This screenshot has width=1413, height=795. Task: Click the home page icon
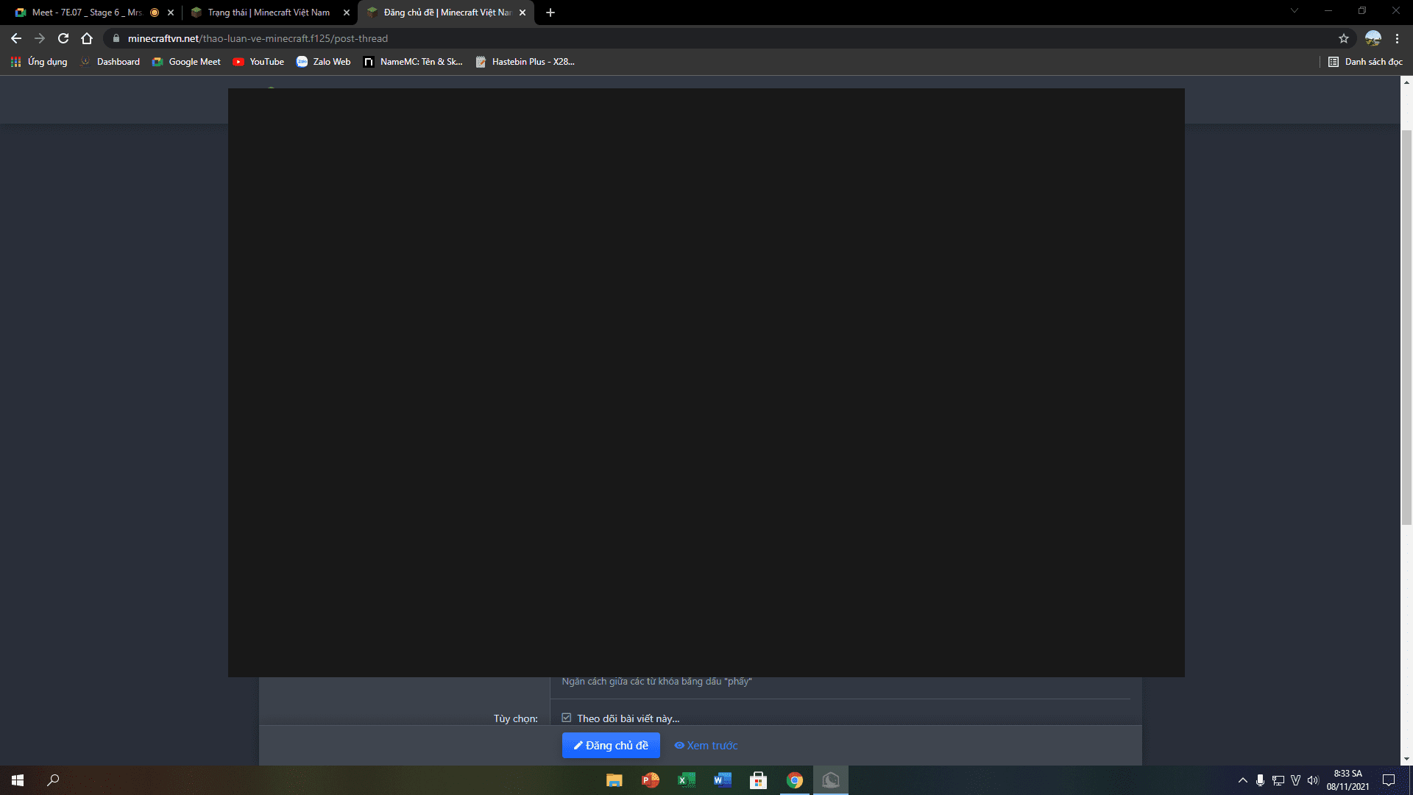(87, 38)
